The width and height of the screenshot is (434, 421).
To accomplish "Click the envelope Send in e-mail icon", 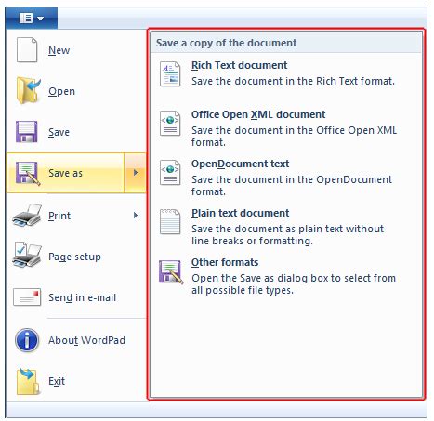I will [x=27, y=297].
